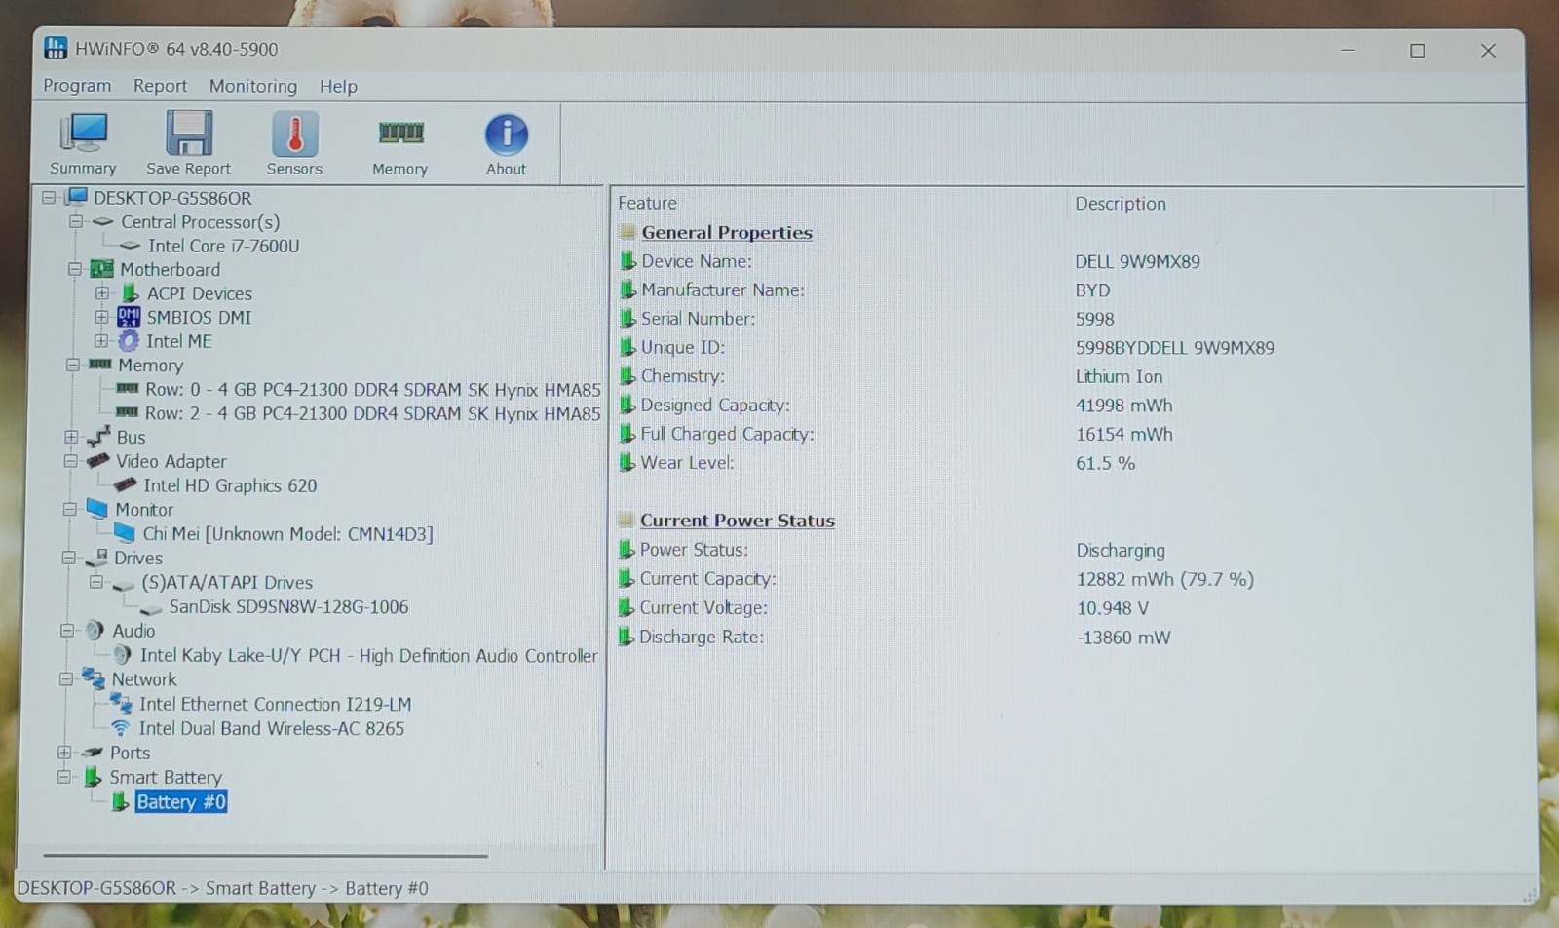Click the Ports node icon
This screenshot has width=1559, height=928.
tap(92, 752)
